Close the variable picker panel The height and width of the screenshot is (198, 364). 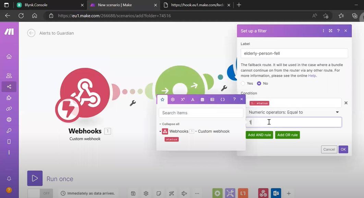pyautogui.click(x=241, y=99)
